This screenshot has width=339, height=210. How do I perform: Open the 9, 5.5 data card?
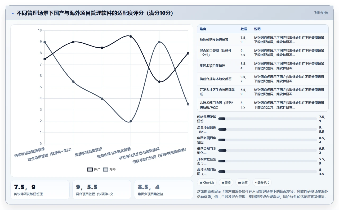[102, 190]
